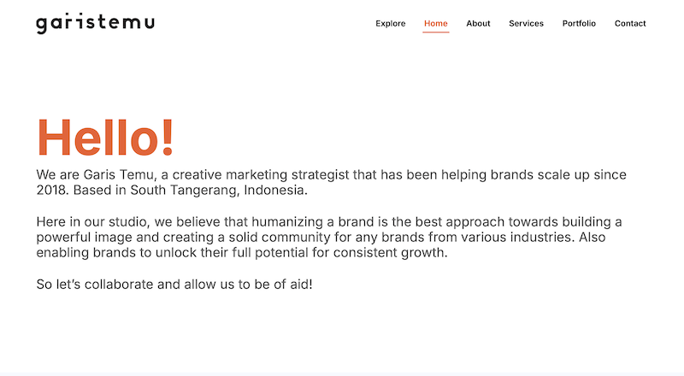684x376 pixels.
Task: Click the orange Hello! heading
Action: coord(106,137)
